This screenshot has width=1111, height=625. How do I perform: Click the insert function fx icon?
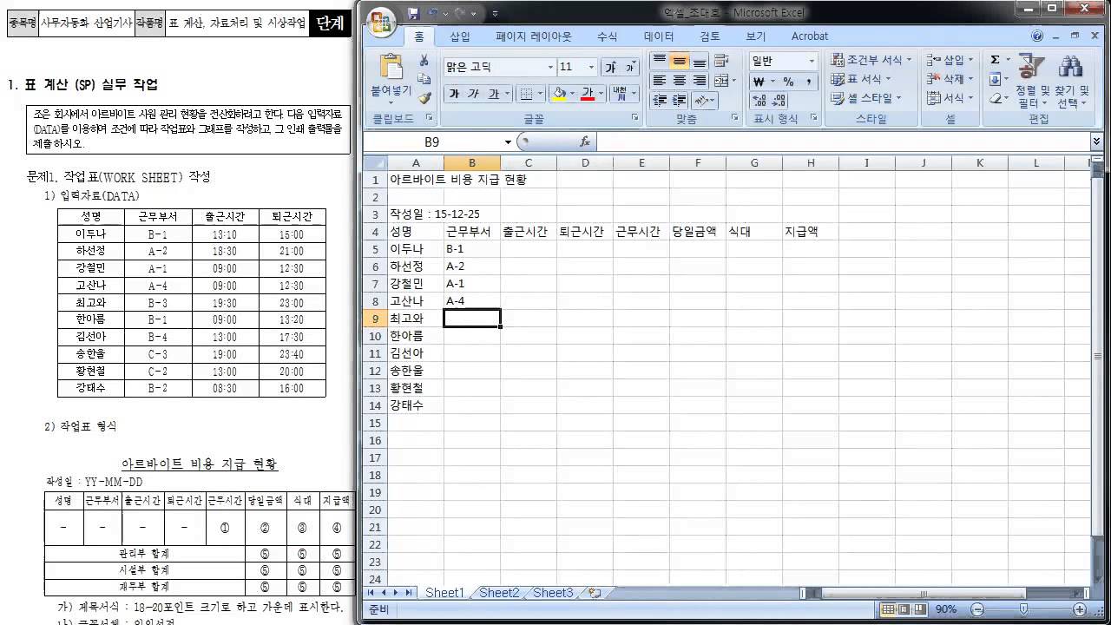[x=585, y=141]
